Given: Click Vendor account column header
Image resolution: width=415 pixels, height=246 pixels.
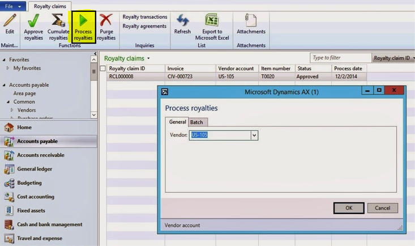Looking at the screenshot, I should click(237, 69).
